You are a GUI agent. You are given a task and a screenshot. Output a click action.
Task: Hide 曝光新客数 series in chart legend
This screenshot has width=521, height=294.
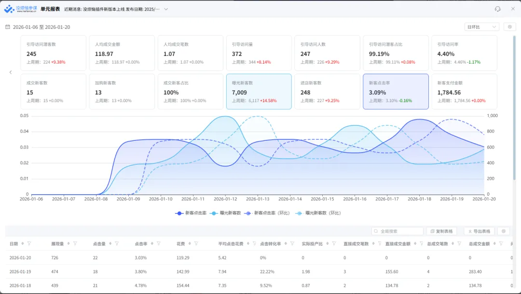(225, 213)
